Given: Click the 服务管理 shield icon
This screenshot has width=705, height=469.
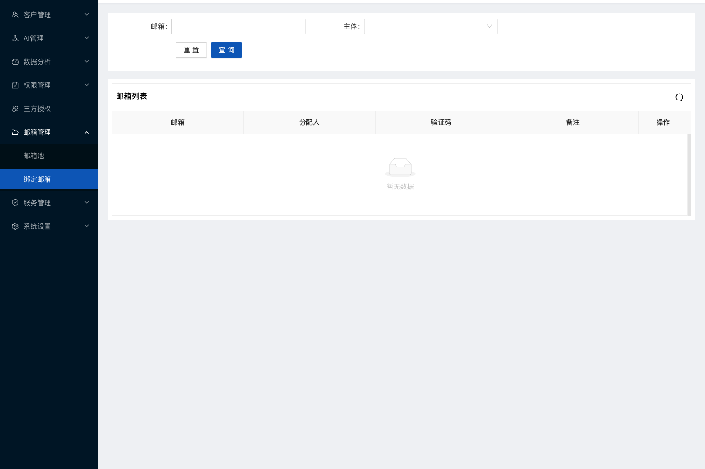Looking at the screenshot, I should [x=15, y=203].
